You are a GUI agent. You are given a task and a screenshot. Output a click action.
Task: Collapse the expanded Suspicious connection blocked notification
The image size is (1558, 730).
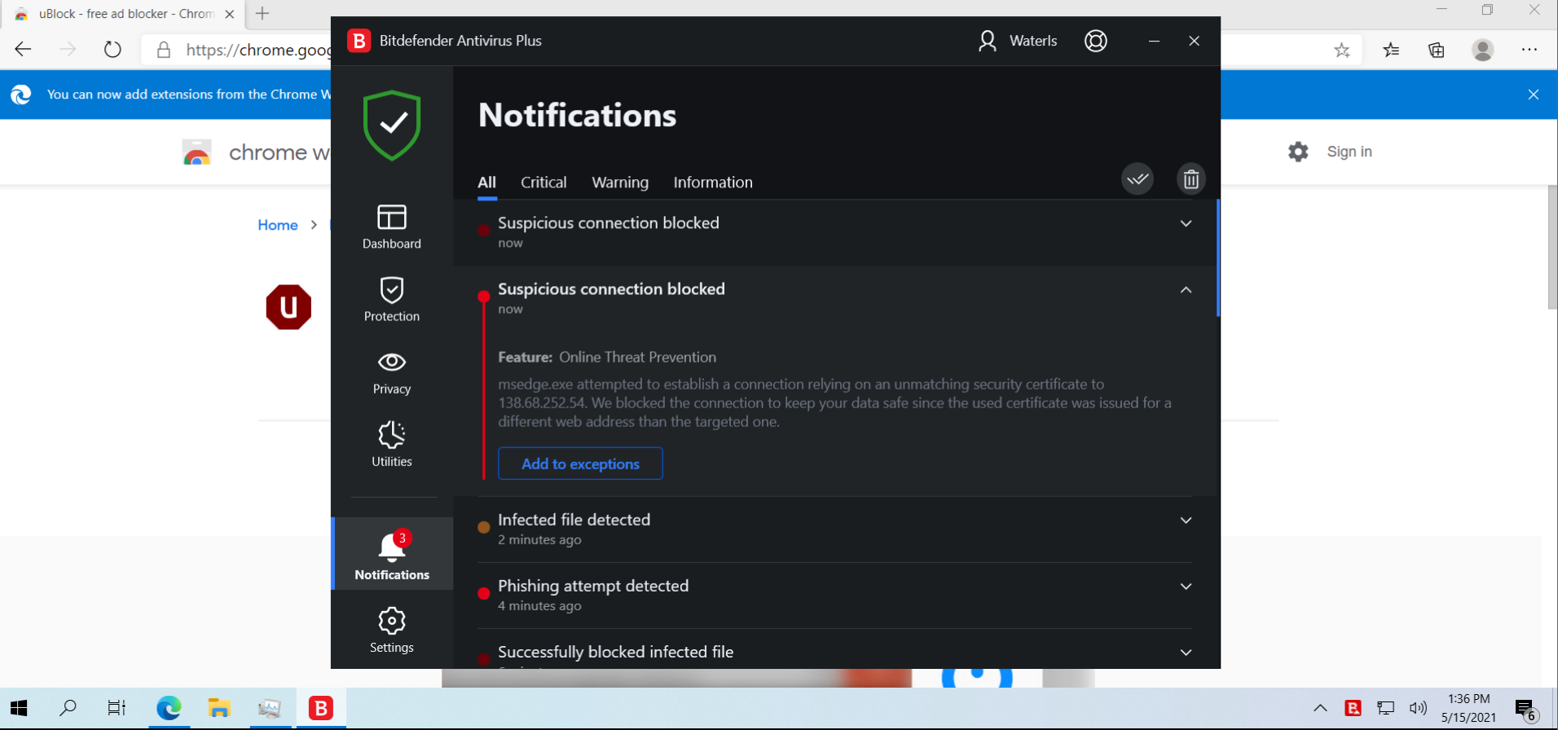click(x=1186, y=290)
